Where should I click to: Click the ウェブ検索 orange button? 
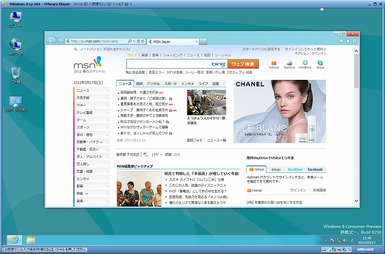coord(243,64)
